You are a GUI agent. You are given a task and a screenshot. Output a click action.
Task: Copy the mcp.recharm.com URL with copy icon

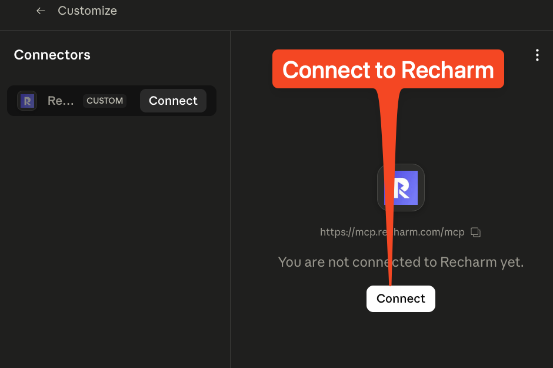[x=475, y=232]
